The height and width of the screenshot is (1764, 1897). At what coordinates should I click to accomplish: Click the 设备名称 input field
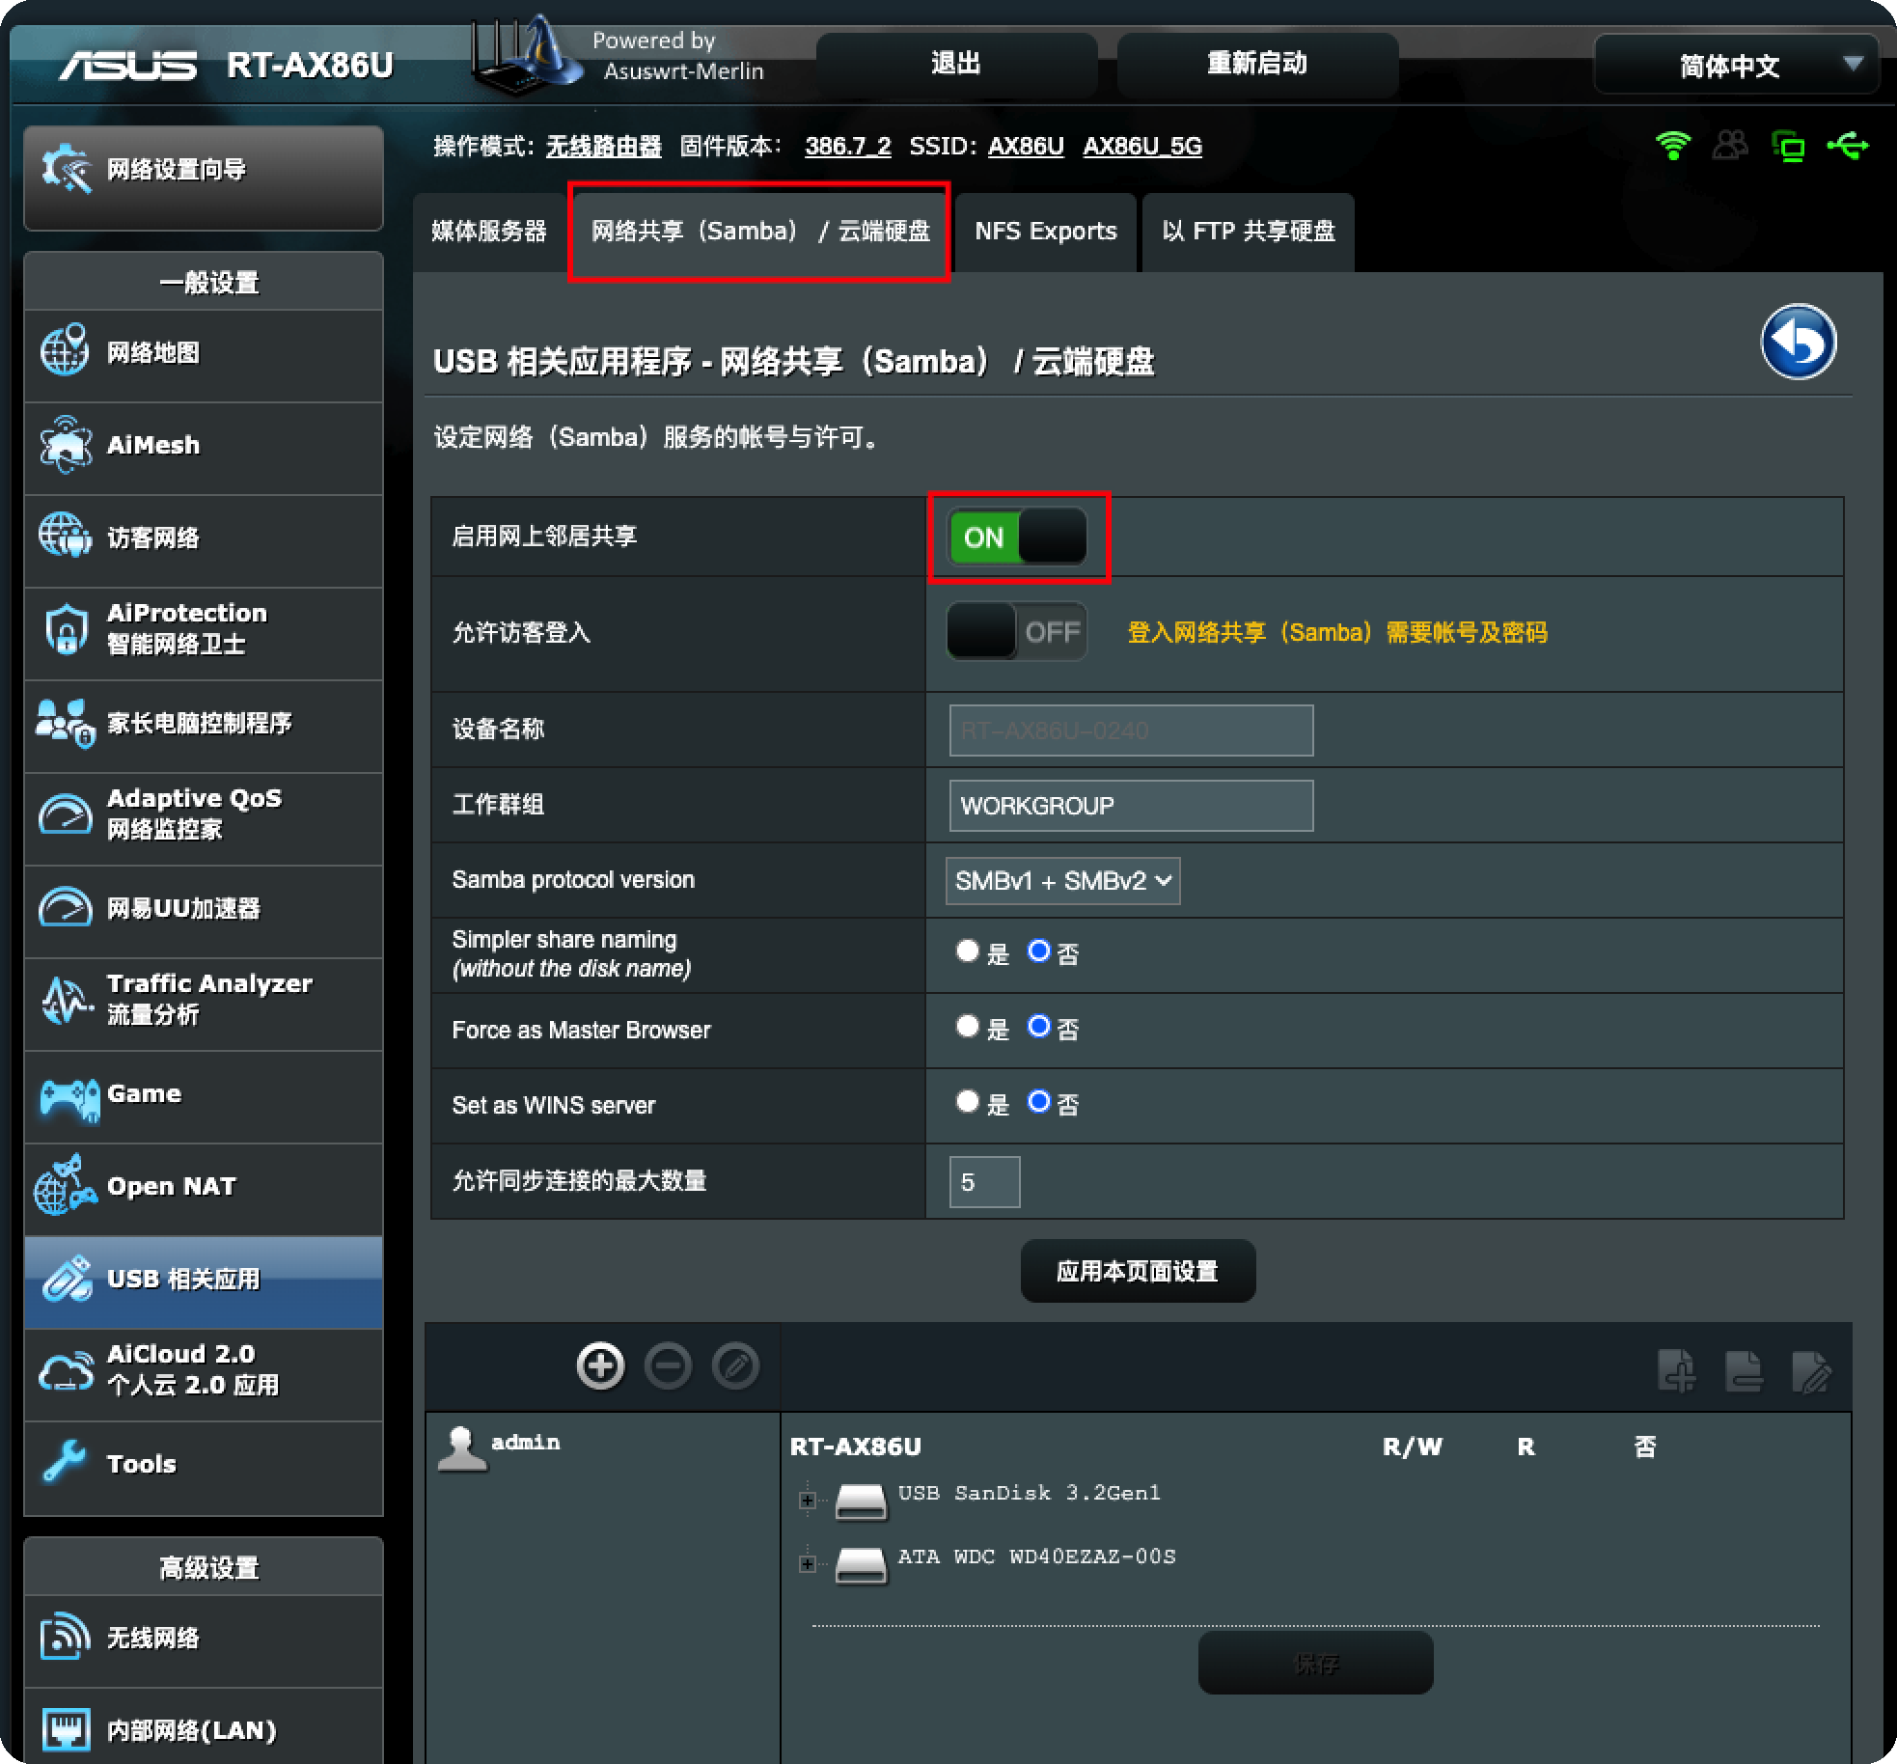pos(1131,730)
